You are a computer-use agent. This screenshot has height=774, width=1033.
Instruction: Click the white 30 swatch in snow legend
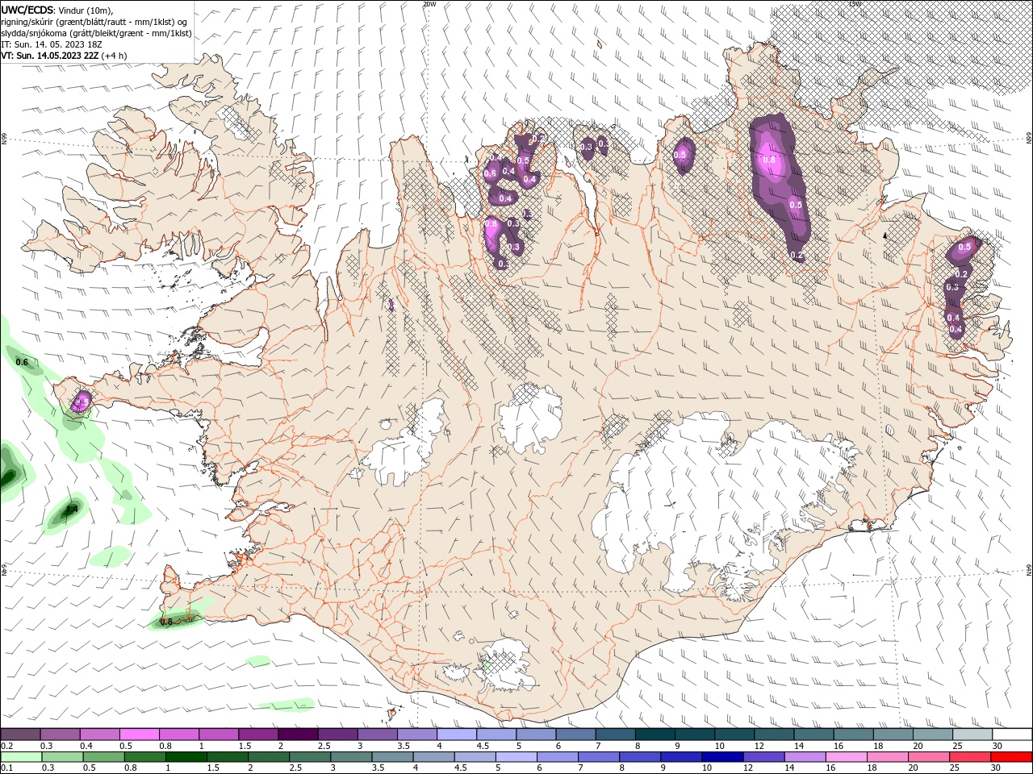[x=1012, y=734]
